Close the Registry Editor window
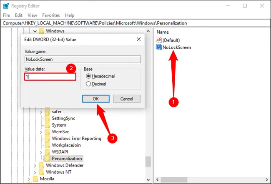The image size is (271, 184). (x=262, y=6)
